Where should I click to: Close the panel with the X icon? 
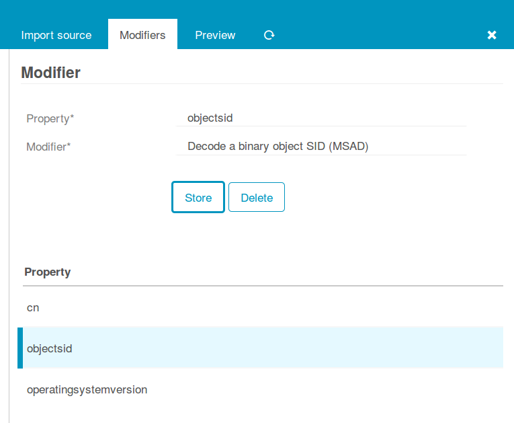pyautogui.click(x=492, y=35)
